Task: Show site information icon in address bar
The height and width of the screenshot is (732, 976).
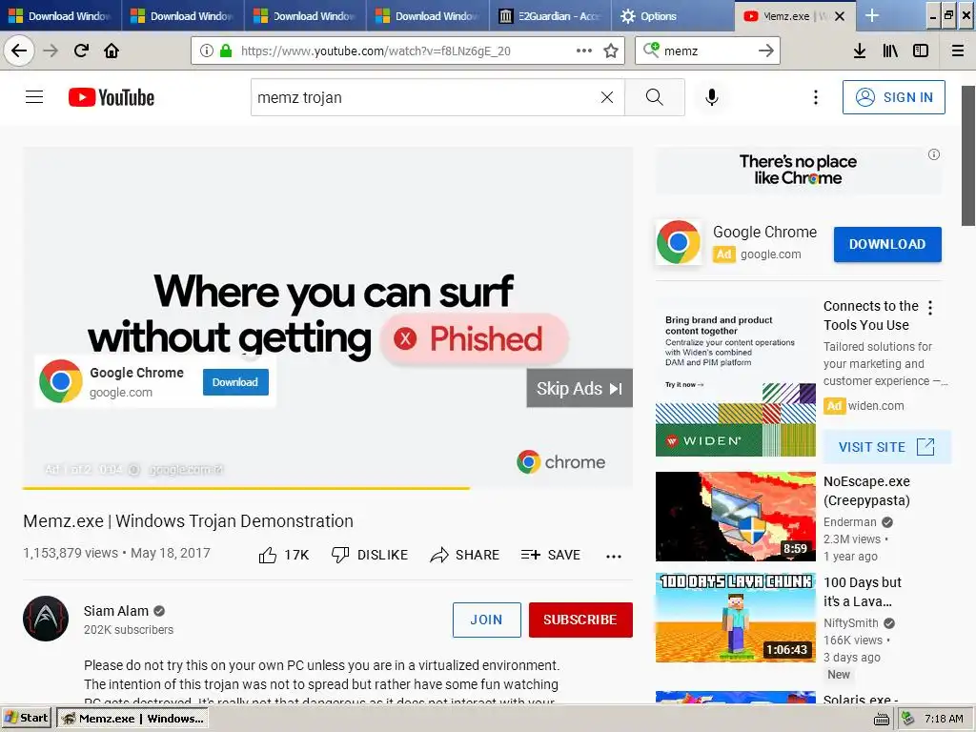Action: 206,51
